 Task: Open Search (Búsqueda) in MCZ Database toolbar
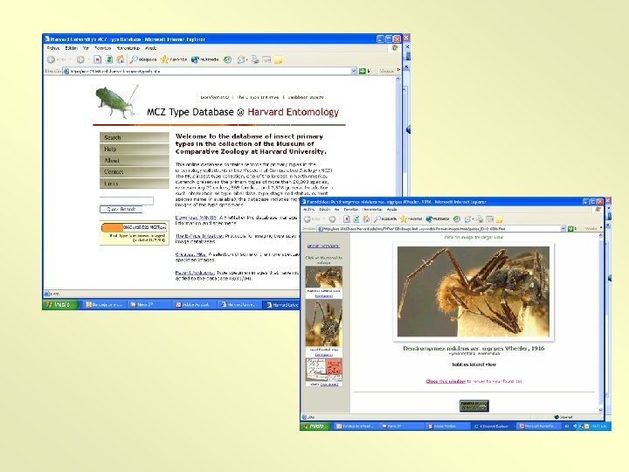142,59
